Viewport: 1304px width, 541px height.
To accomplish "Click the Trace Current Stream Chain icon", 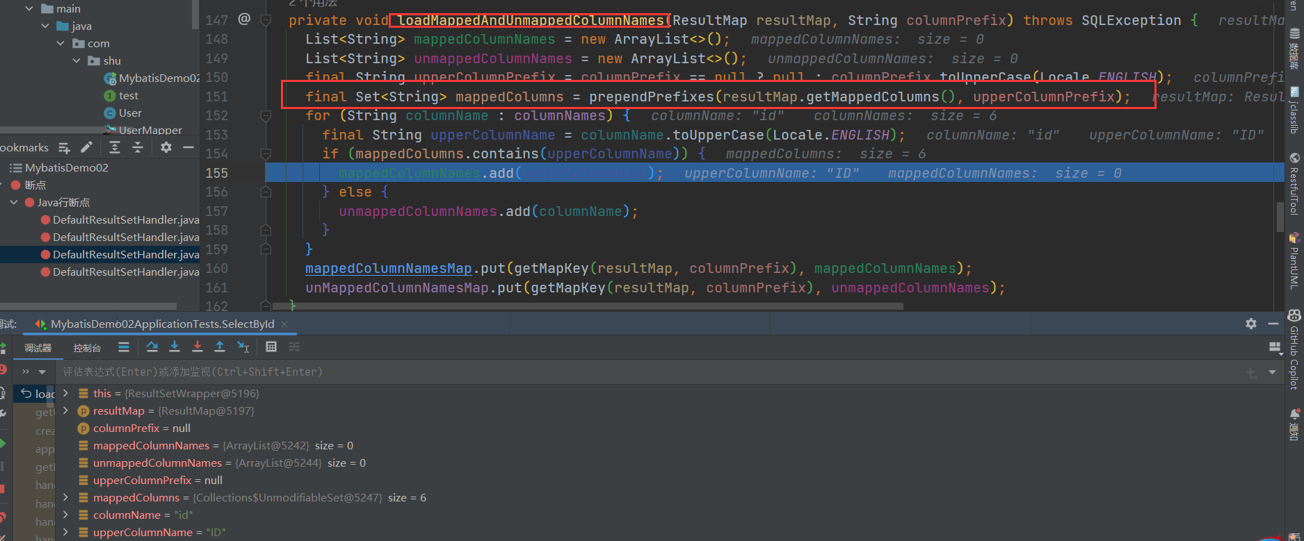I will 294,347.
